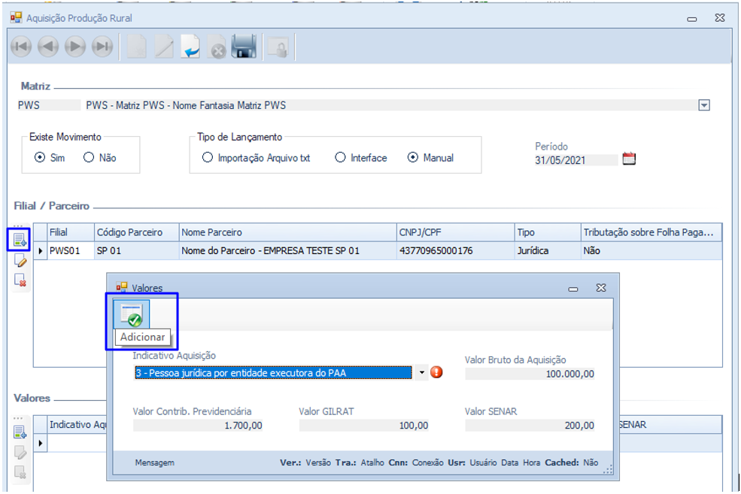Add a new row in lower Valores grid

tap(20, 432)
